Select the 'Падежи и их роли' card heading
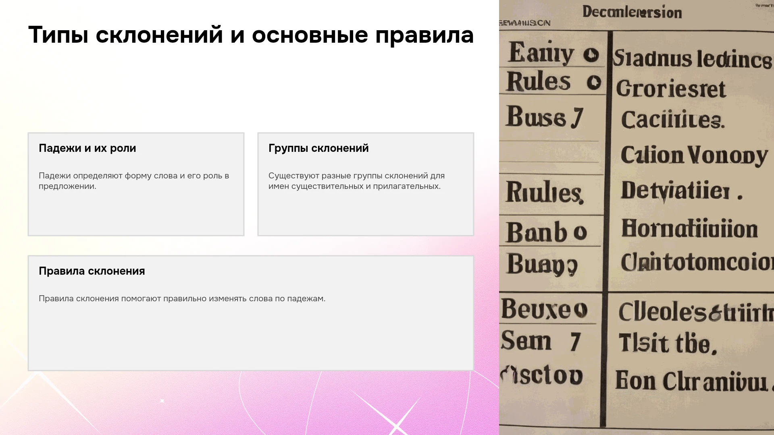774x435 pixels. point(87,148)
